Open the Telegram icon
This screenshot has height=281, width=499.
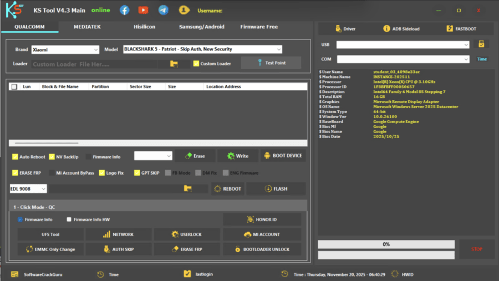[x=163, y=10]
